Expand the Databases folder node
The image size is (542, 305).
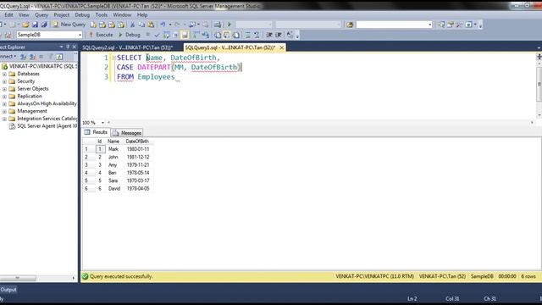(4, 74)
